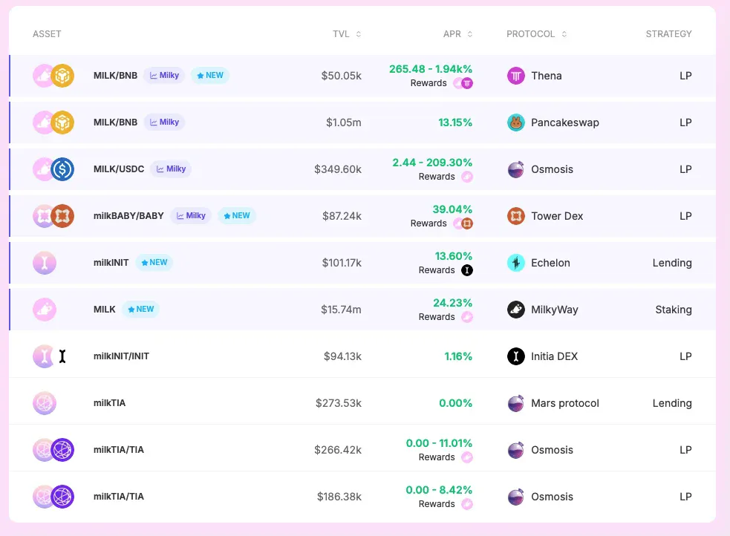Select the milkINIT/INIT asset name
The width and height of the screenshot is (730, 536).
coord(121,356)
